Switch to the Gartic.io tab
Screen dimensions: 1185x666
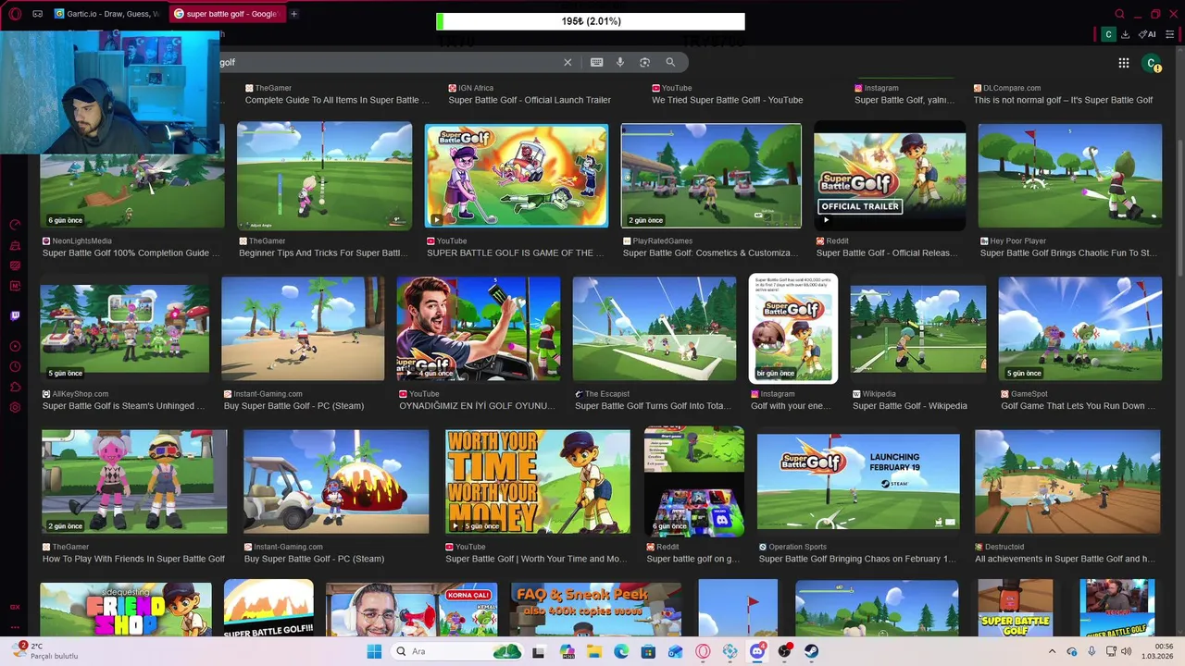[106, 14]
